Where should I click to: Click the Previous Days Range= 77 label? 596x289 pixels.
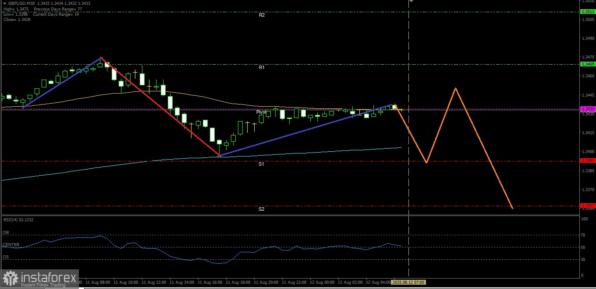click(57, 9)
